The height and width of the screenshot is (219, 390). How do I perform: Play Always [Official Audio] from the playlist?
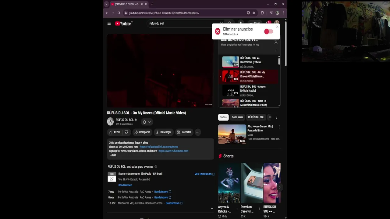click(x=249, y=91)
